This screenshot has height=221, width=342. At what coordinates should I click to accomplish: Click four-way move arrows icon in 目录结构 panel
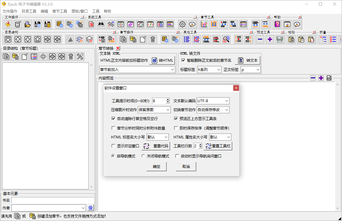click(x=43, y=56)
